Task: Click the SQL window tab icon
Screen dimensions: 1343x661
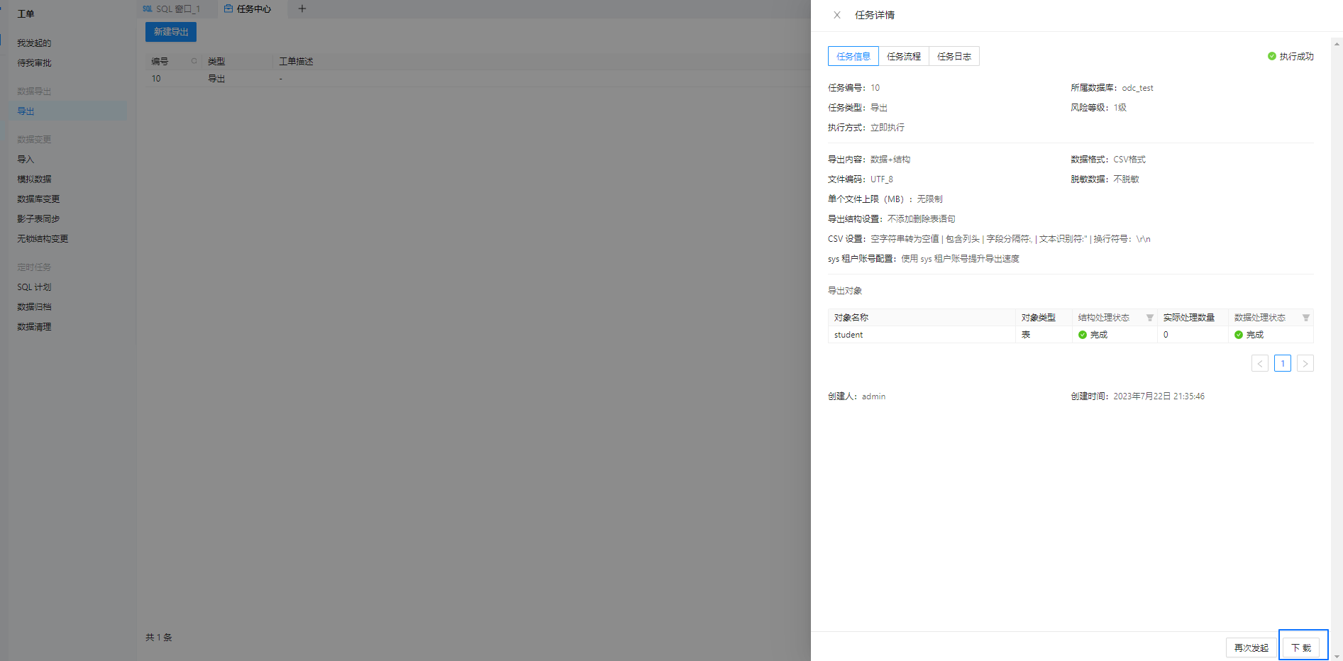Action: (x=148, y=9)
